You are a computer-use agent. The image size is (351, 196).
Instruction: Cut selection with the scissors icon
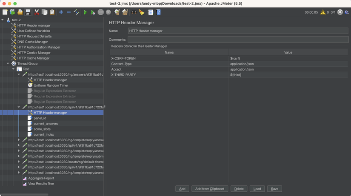(x=37, y=12)
